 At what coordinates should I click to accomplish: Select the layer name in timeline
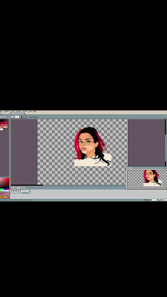(23, 193)
